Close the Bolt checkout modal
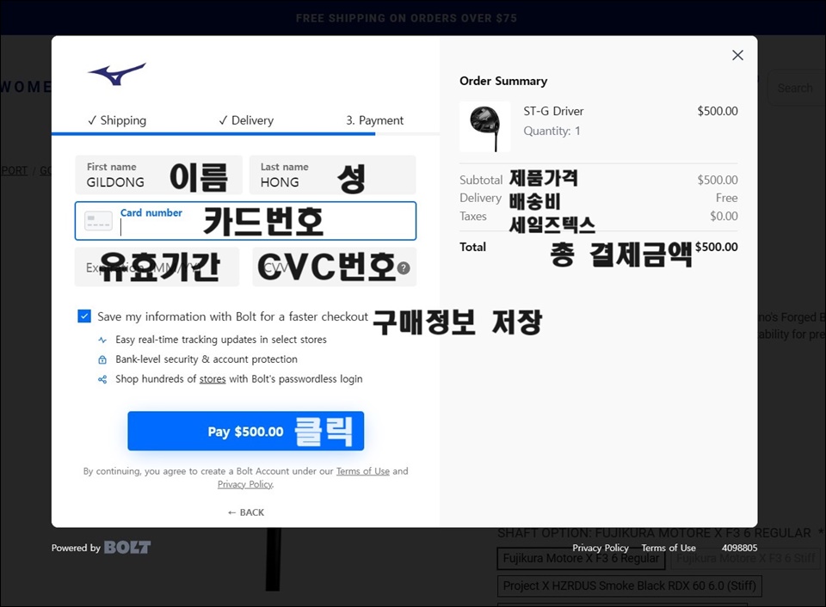The height and width of the screenshot is (607, 826). [x=737, y=55]
